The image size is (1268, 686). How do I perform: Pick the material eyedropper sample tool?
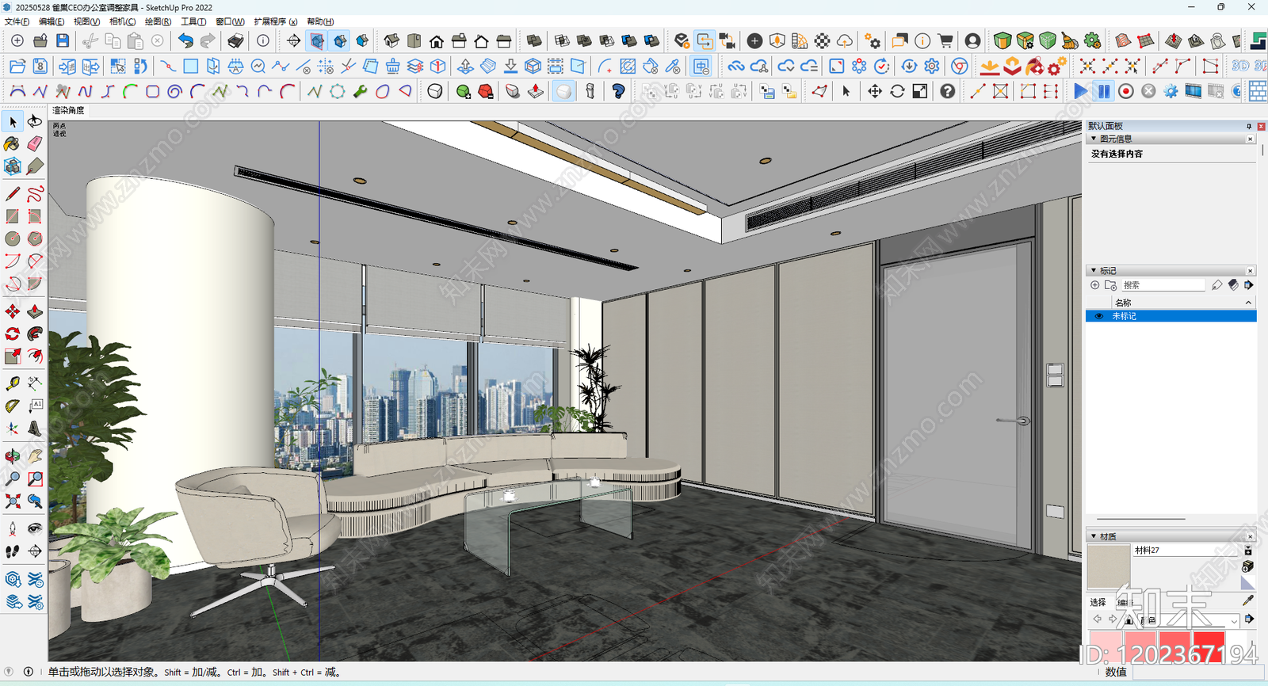tap(1248, 601)
